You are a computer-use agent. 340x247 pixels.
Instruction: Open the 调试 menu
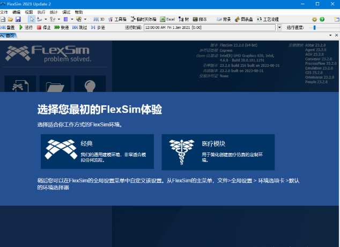(66, 12)
